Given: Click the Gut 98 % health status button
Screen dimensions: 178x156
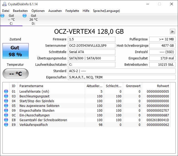Looking at the screenshot, I should click(16, 51).
